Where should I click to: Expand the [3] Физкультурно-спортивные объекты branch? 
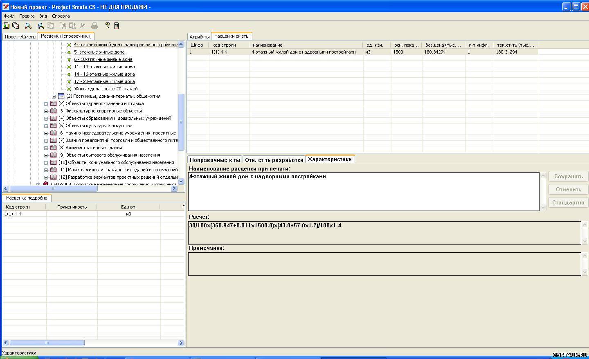(46, 111)
